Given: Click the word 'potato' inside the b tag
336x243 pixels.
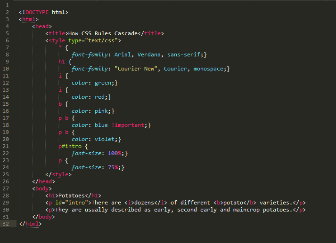Looking at the screenshot, I should 233,203.
